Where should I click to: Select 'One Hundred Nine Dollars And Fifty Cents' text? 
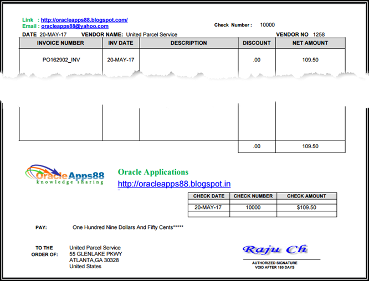point(122,227)
